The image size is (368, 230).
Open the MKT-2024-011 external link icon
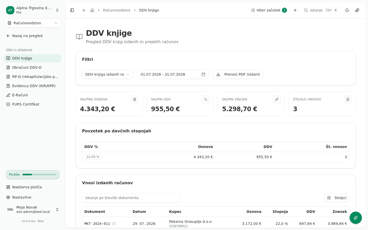click(x=114, y=224)
